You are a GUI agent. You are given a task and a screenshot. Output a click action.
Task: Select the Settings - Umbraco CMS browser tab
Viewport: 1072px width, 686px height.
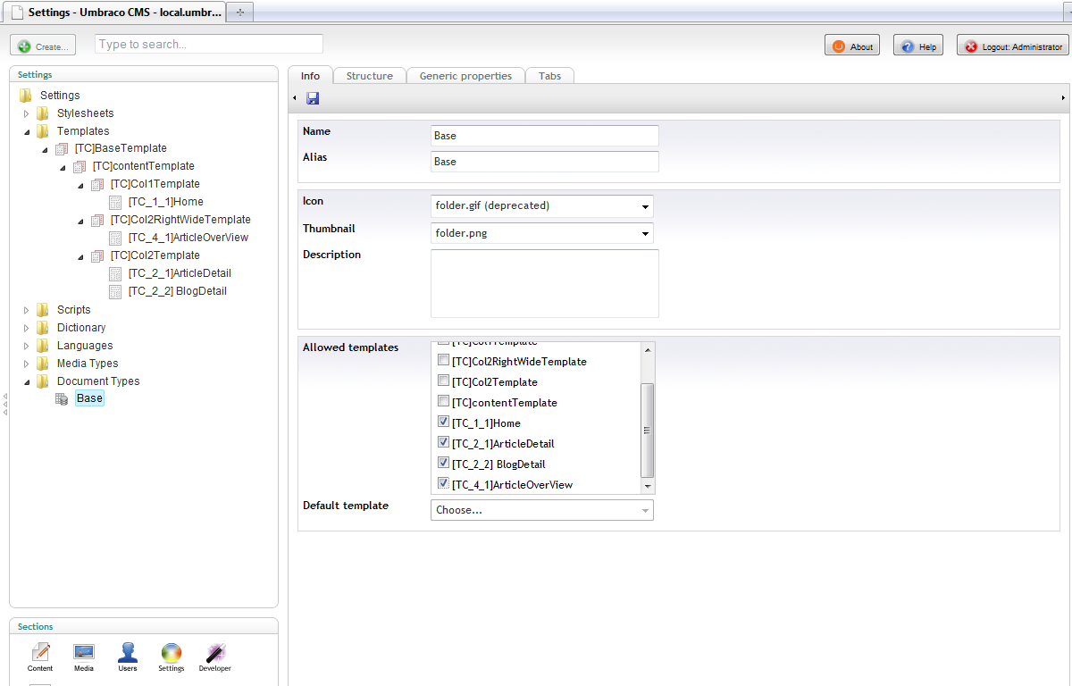point(115,13)
